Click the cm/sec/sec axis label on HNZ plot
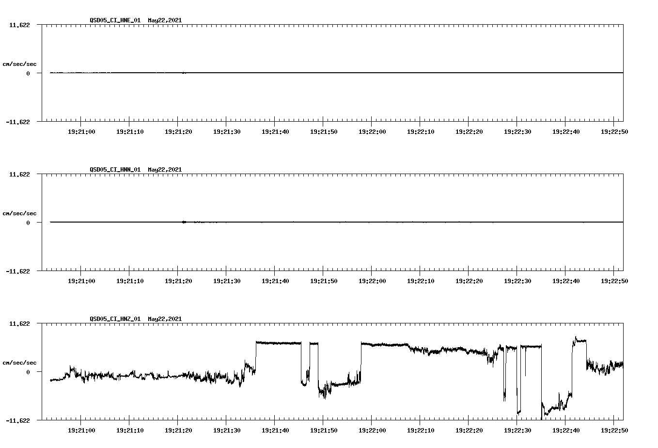 (x=20, y=362)
